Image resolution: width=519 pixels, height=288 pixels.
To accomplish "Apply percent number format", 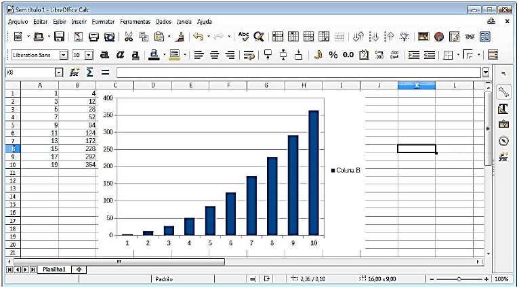I will 333,55.
